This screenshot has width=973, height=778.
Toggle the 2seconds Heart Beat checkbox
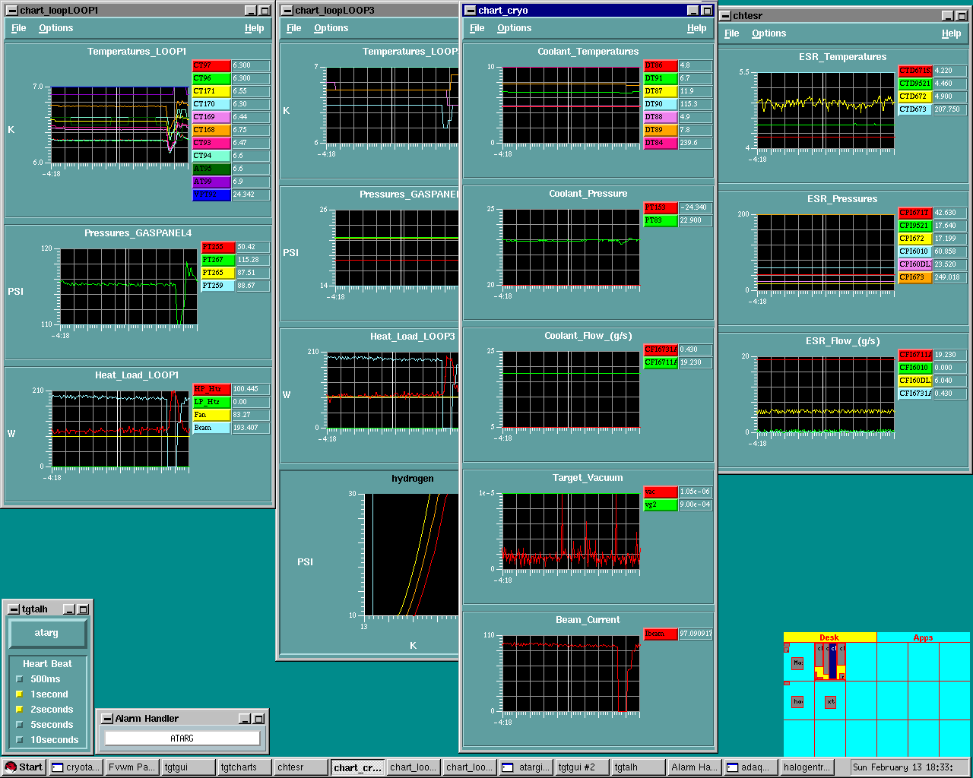[x=20, y=710]
